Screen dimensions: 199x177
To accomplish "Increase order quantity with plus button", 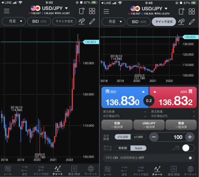I will click(x=190, y=137).
